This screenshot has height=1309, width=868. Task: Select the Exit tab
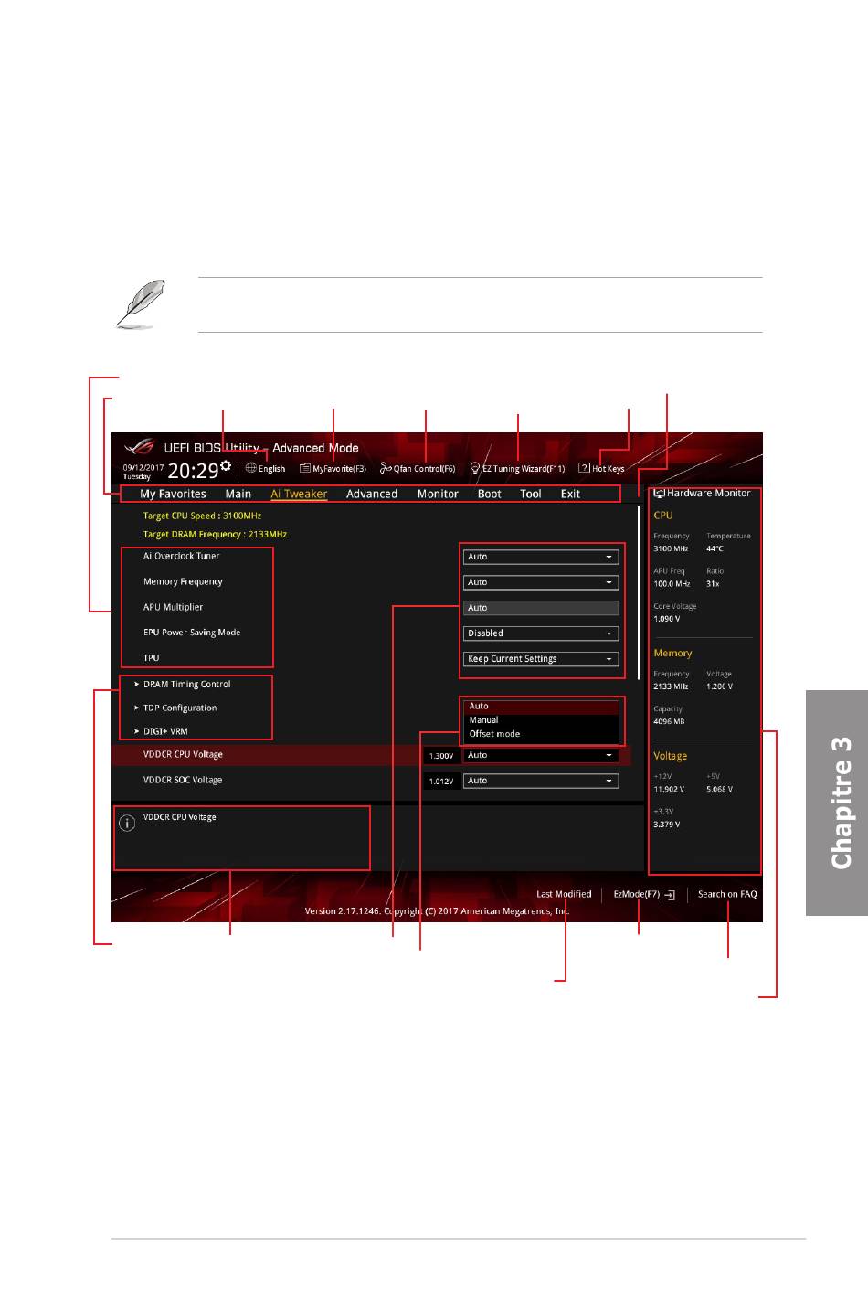click(570, 494)
